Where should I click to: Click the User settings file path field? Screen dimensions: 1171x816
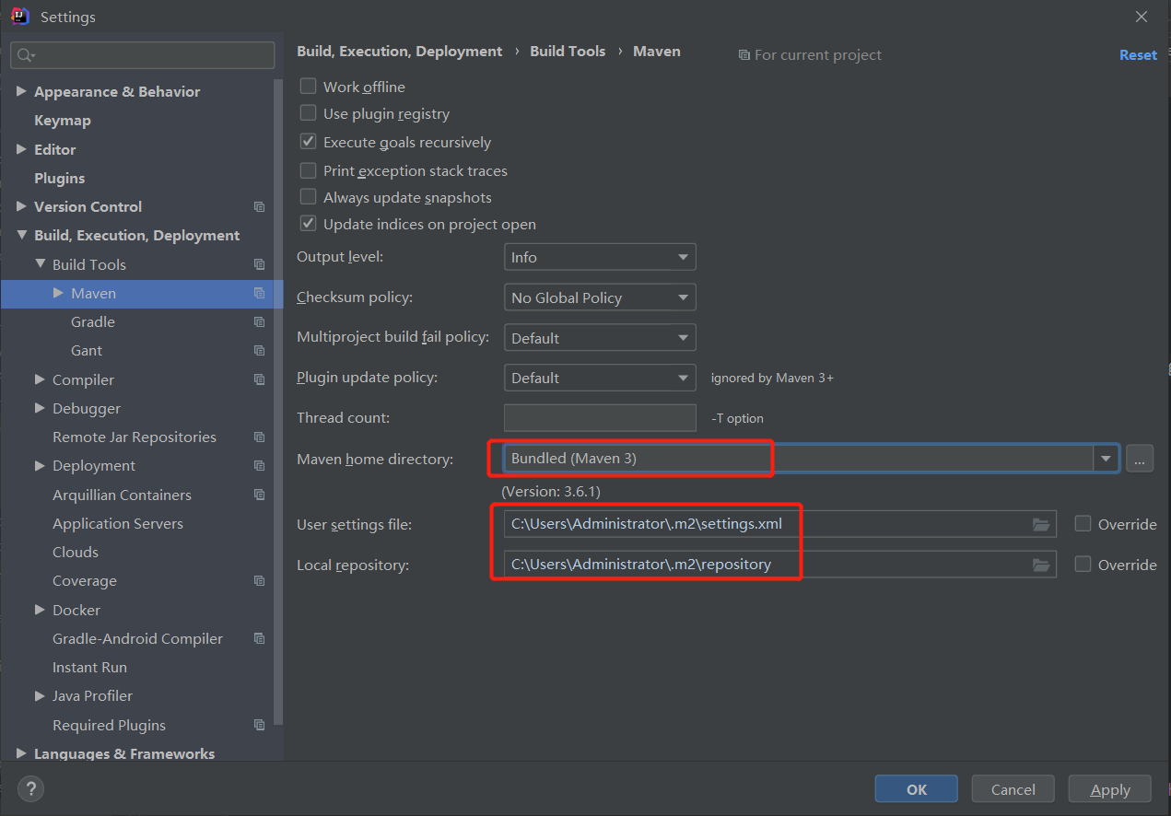(x=780, y=524)
